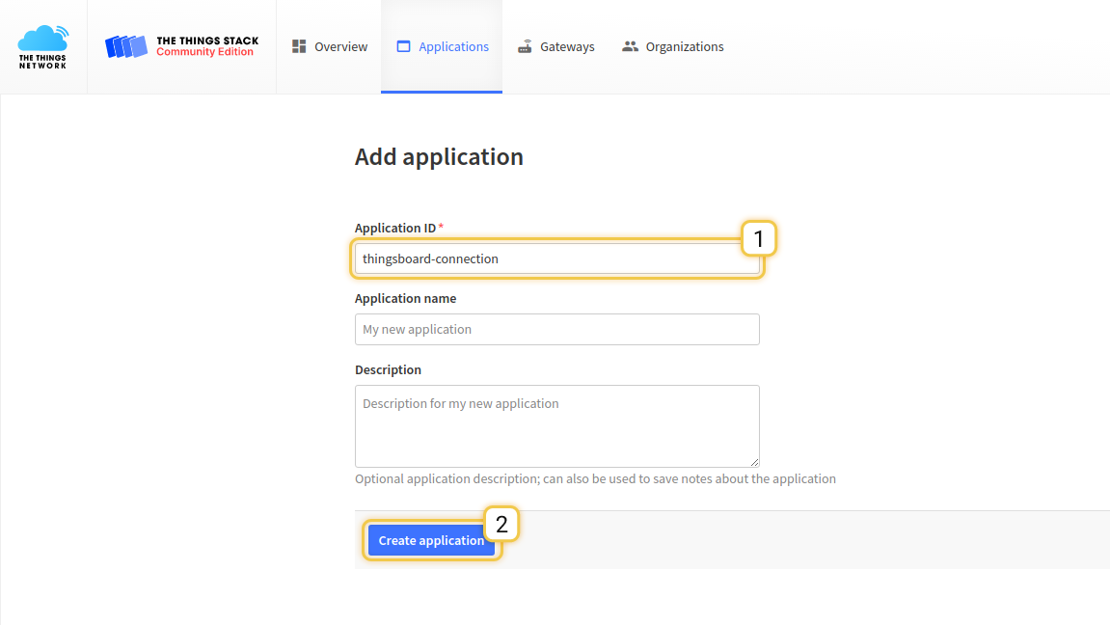Viewport: 1110px width, 625px height.
Task: Click the Applications window icon
Action: 403,46
